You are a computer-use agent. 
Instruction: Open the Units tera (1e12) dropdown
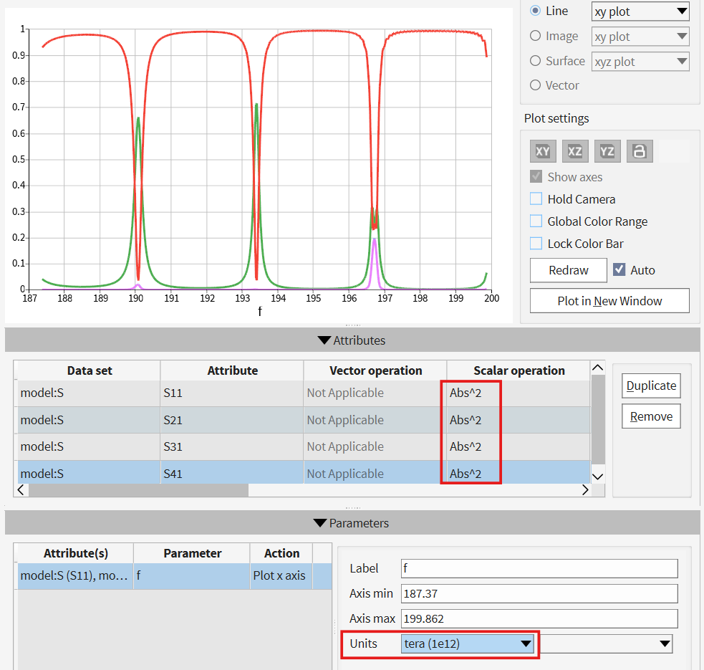click(468, 643)
